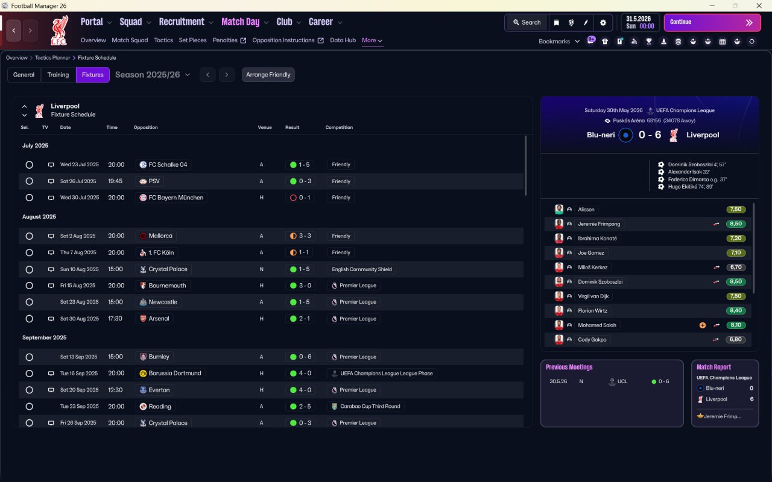Click the Liverpool crest beside Fixture Schedule
The height and width of the screenshot is (482, 772).
(x=39, y=111)
